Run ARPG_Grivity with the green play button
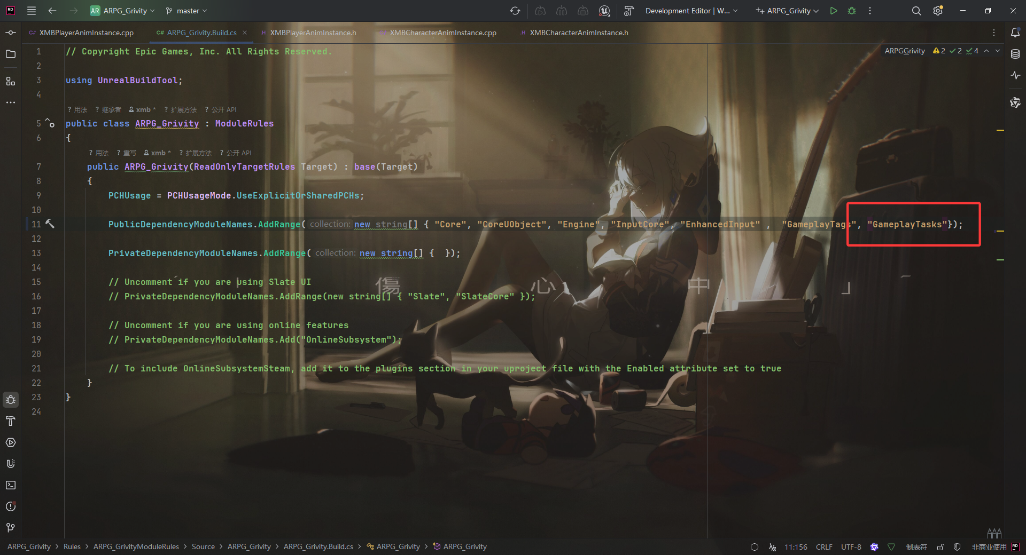Viewport: 1026px width, 555px height. pos(833,11)
